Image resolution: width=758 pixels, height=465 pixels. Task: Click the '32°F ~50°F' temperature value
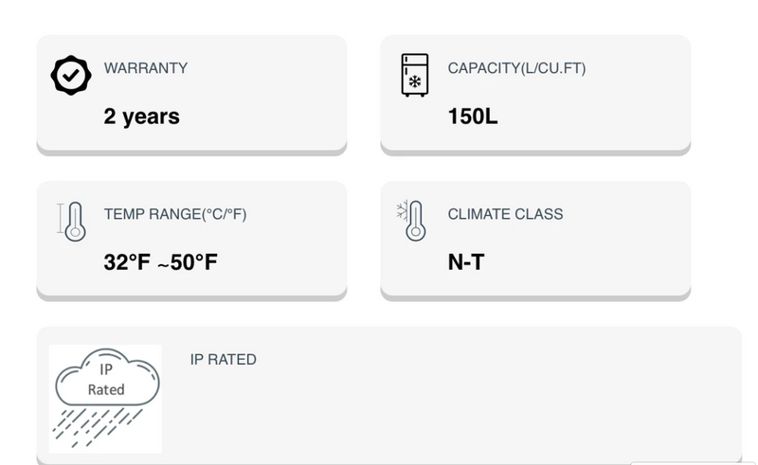pyautogui.click(x=160, y=262)
